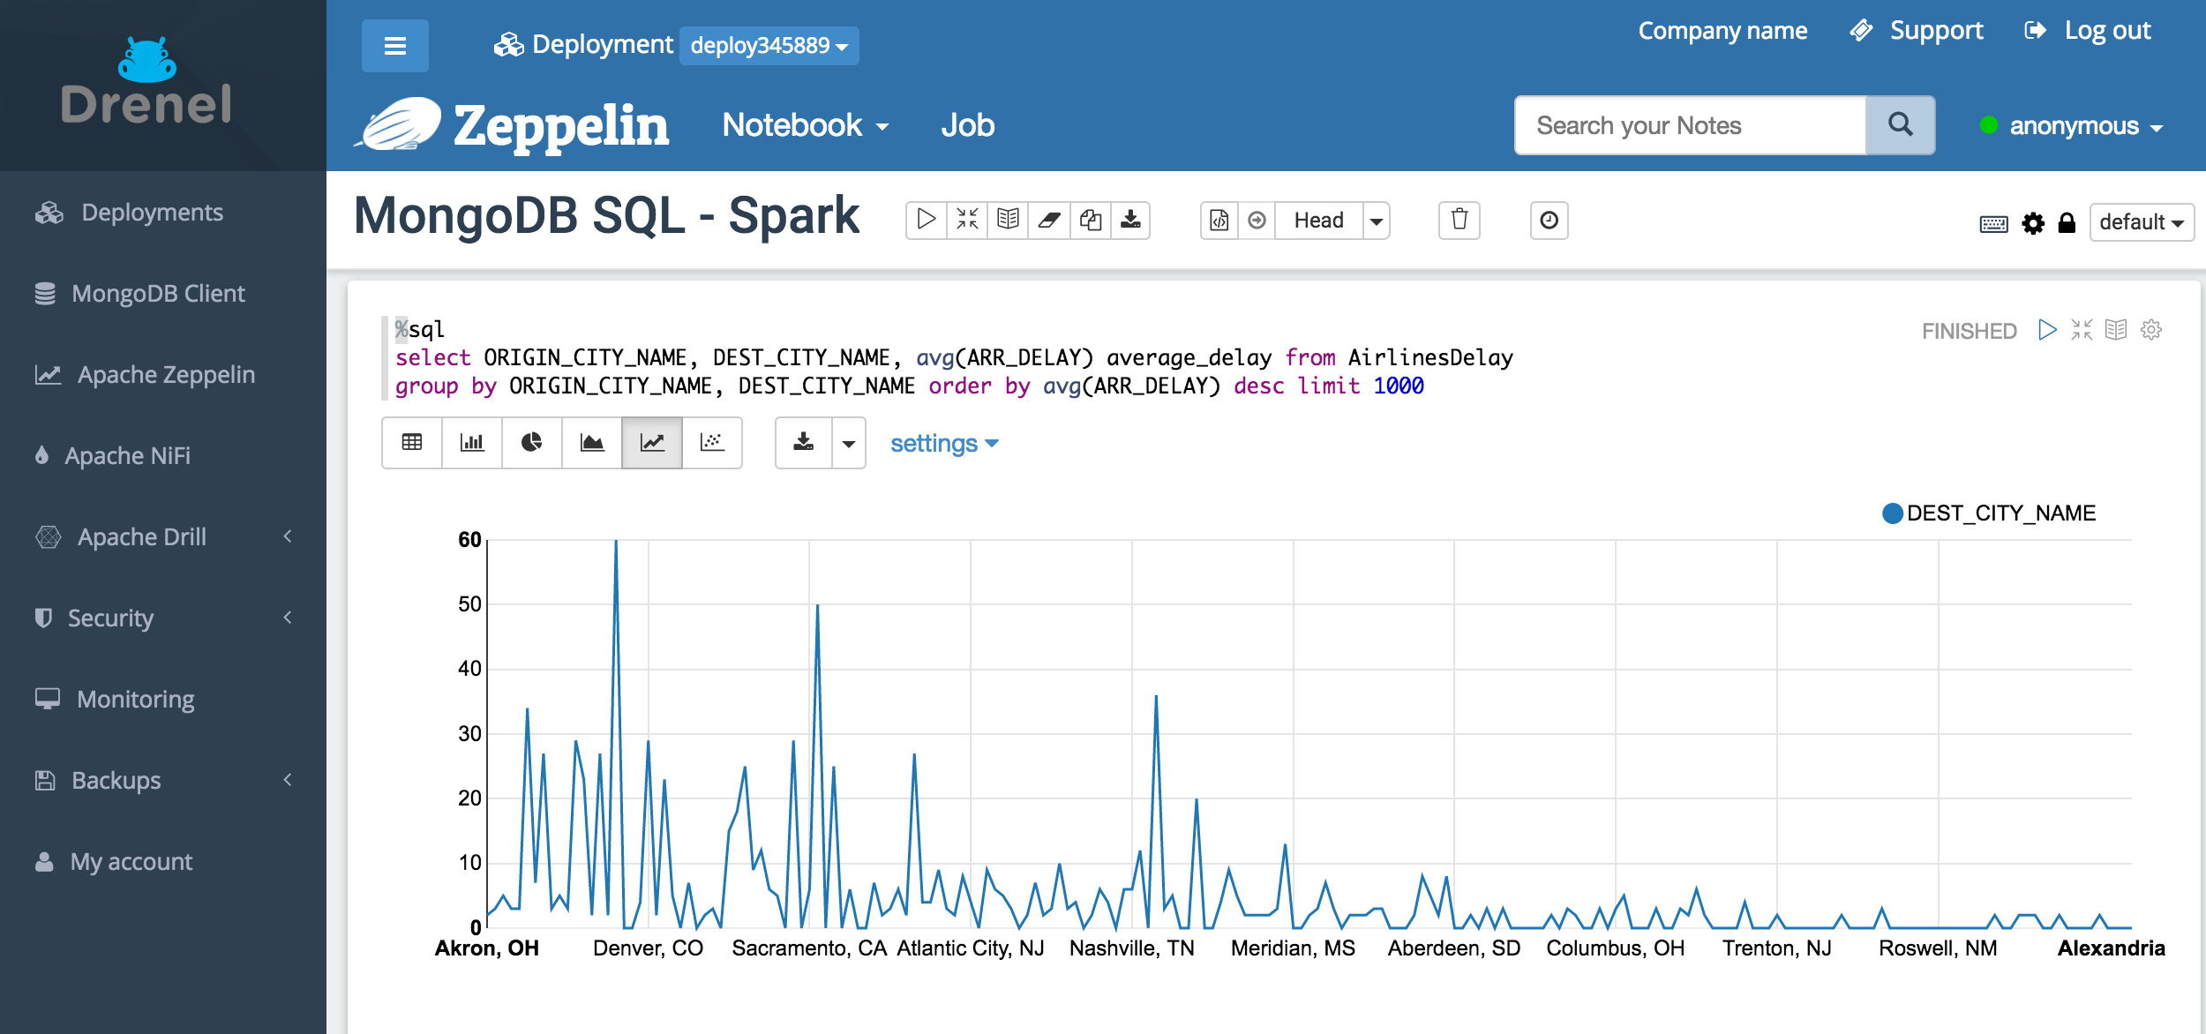2206x1034 pixels.
Task: Open the default view mode dropdown
Action: tap(2142, 222)
